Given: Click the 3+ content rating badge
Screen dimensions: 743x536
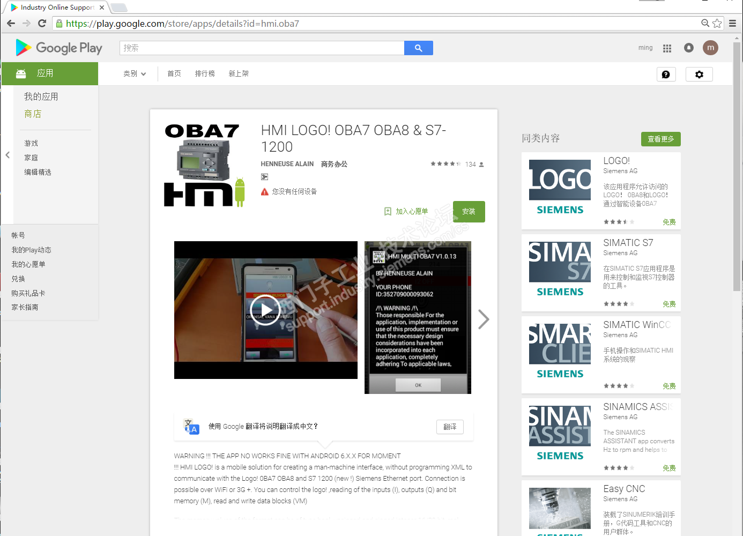Looking at the screenshot, I should (x=264, y=177).
